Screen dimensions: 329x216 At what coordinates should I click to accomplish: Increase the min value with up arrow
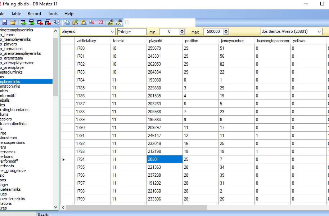click(182, 30)
